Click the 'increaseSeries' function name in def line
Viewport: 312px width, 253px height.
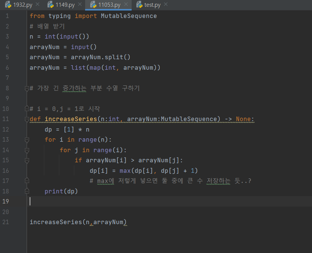pos(71,119)
